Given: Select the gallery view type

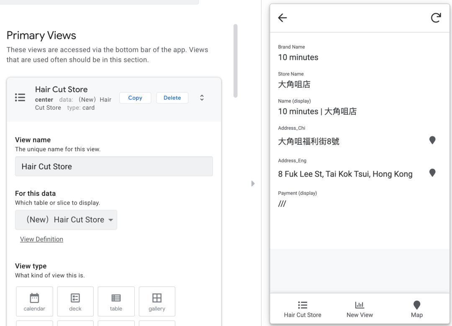Looking at the screenshot, I should pos(157,301).
